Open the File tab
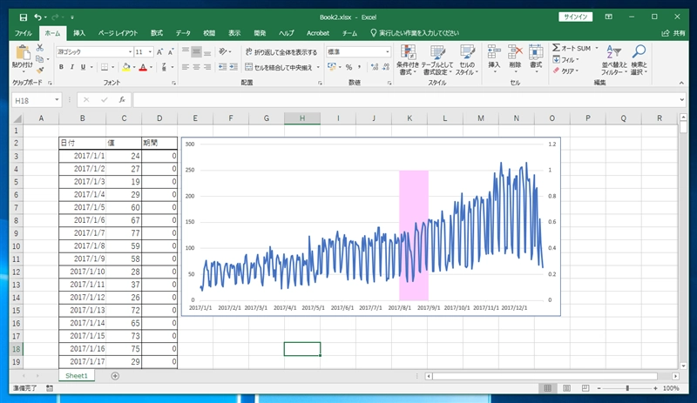Viewport: 697px width, 403px height. coord(24,33)
